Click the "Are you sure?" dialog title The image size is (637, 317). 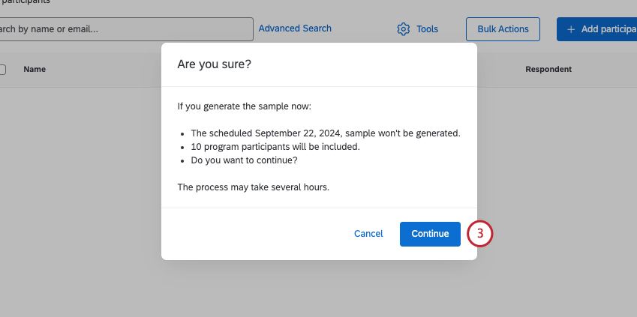point(214,64)
